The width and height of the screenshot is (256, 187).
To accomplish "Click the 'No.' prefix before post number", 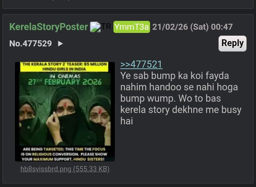I will click(16, 44).
